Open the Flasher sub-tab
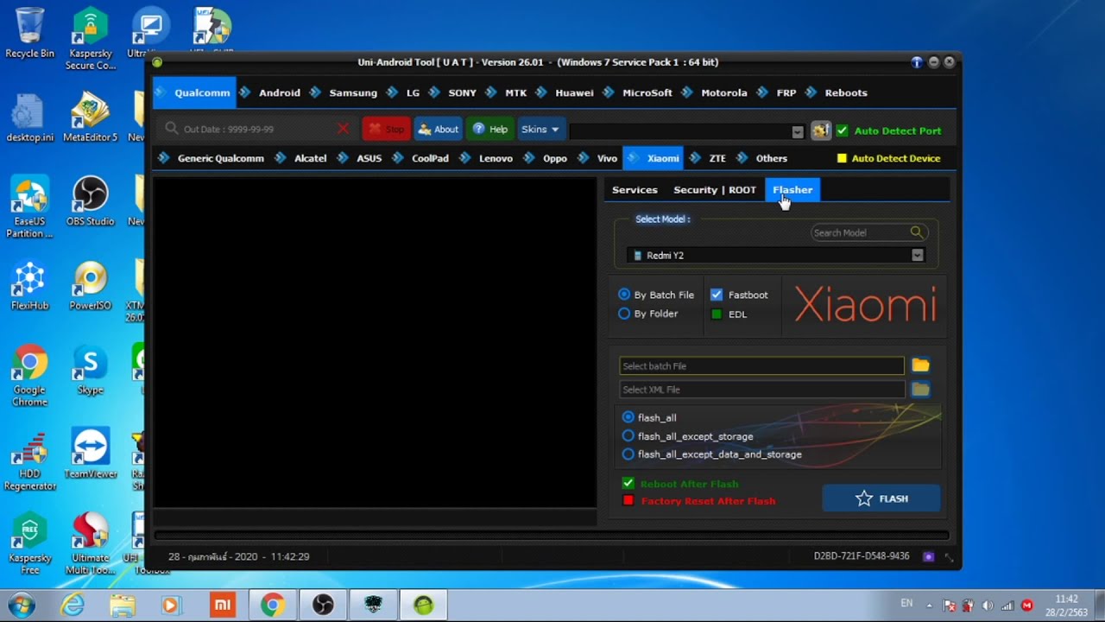The image size is (1105, 622). [x=792, y=190]
